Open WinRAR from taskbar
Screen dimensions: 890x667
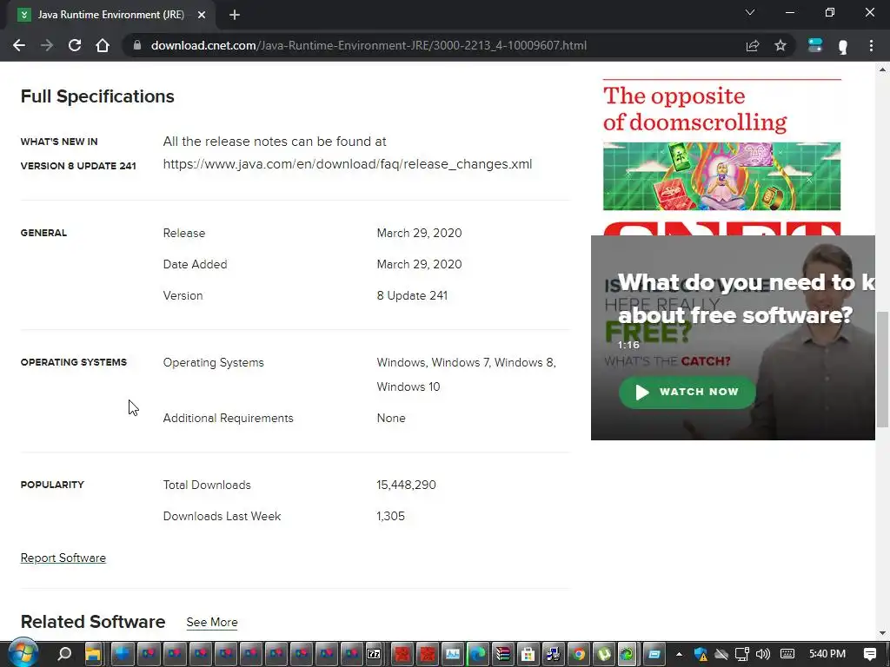click(x=503, y=654)
